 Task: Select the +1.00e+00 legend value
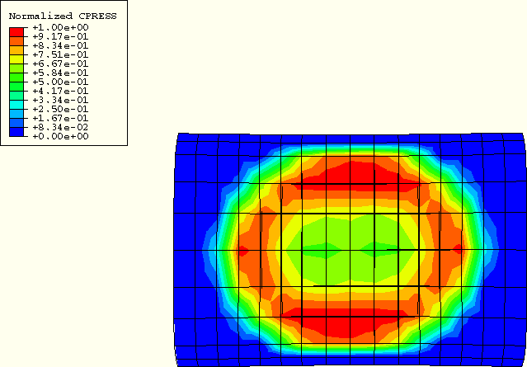pyautogui.click(x=60, y=27)
